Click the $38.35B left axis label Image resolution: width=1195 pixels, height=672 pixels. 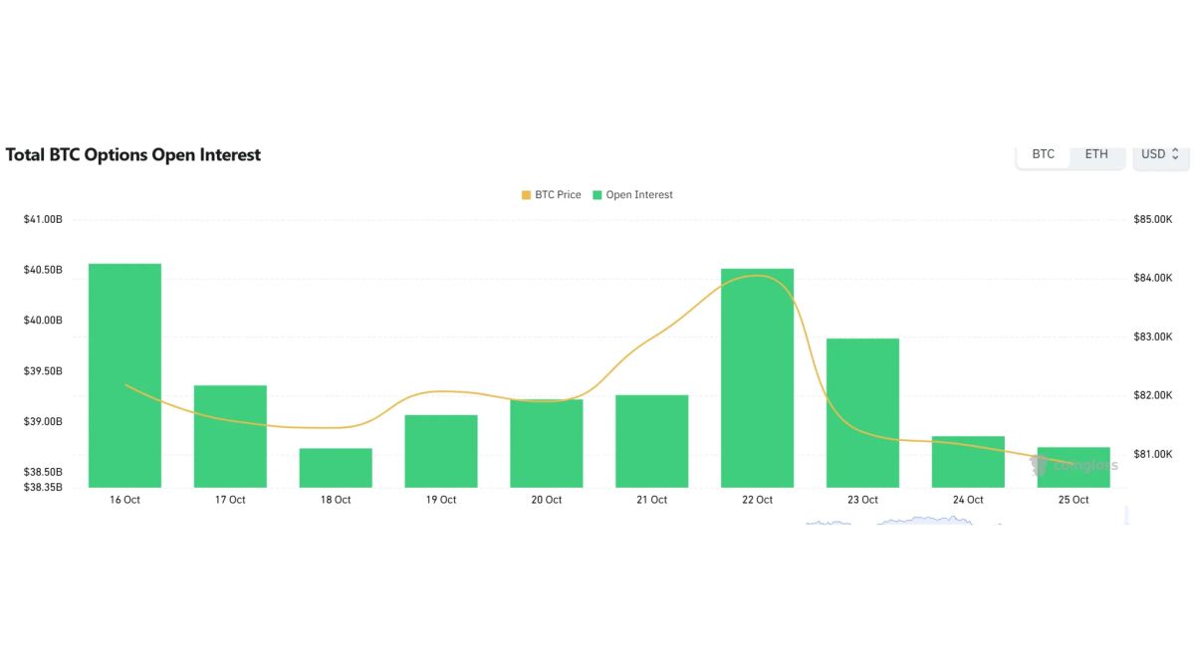pyautogui.click(x=43, y=487)
